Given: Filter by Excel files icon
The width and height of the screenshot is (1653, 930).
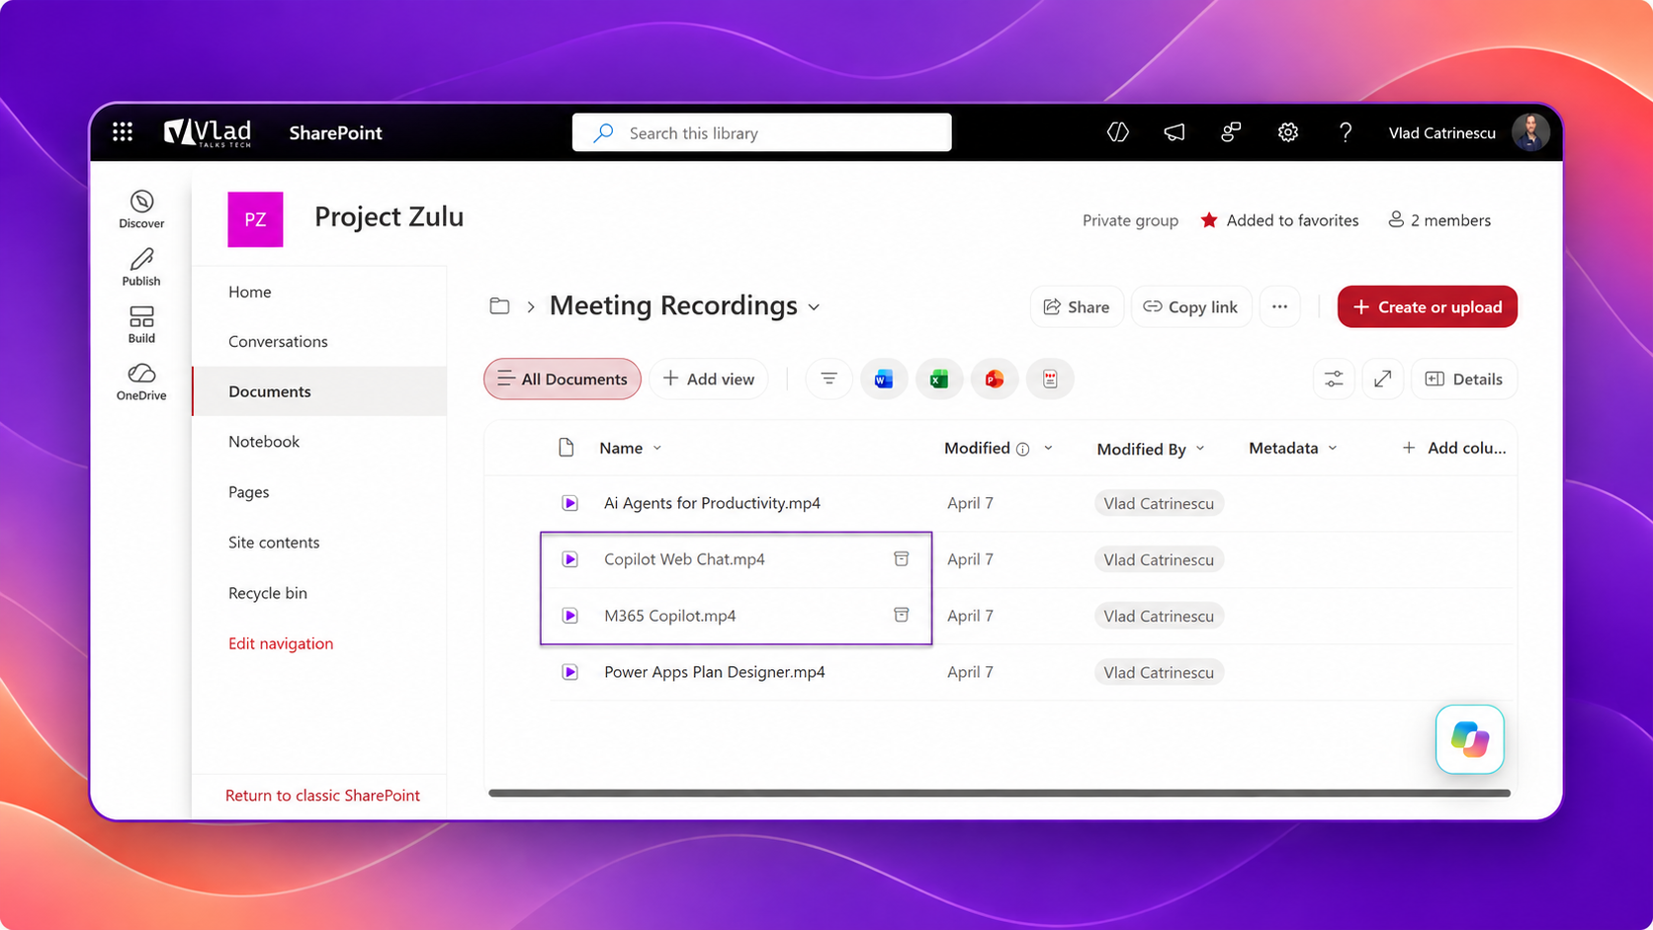Looking at the screenshot, I should pos(939,379).
